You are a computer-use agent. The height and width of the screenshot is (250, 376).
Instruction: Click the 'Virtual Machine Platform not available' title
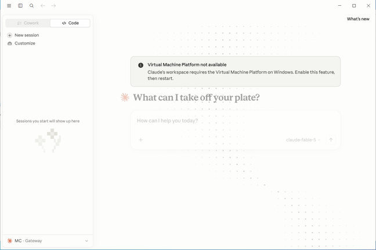(x=187, y=65)
